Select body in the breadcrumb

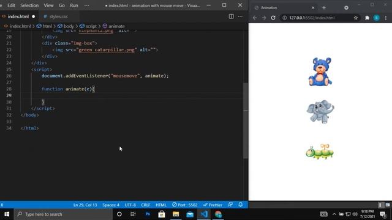click(x=69, y=26)
